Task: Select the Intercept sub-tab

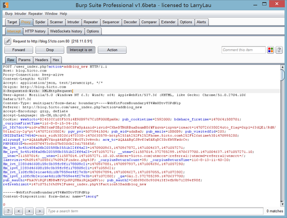Action: tap(14, 31)
